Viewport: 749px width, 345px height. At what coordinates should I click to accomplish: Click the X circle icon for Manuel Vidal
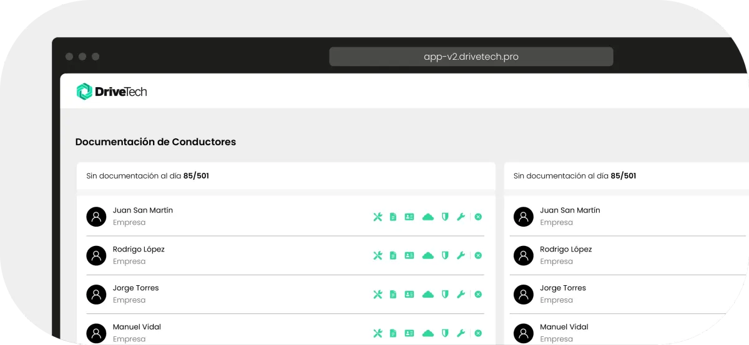coord(478,333)
